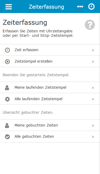Open the three-dots more options menu
The height and width of the screenshot is (174, 100).
pos(80,7)
